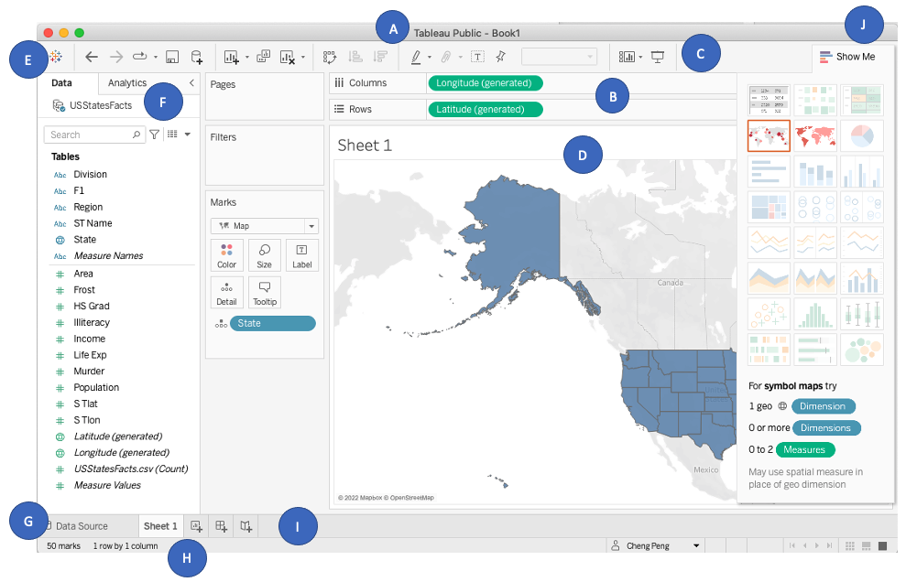906x582 pixels.
Task: Click the sort descending toolbar icon
Action: (x=380, y=57)
